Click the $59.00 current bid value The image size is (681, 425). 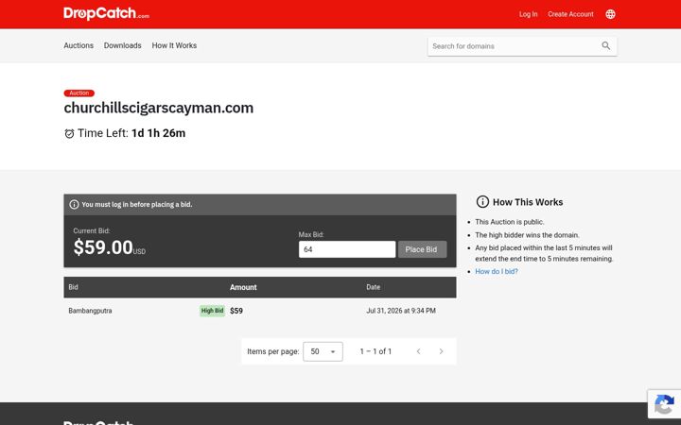[103, 247]
